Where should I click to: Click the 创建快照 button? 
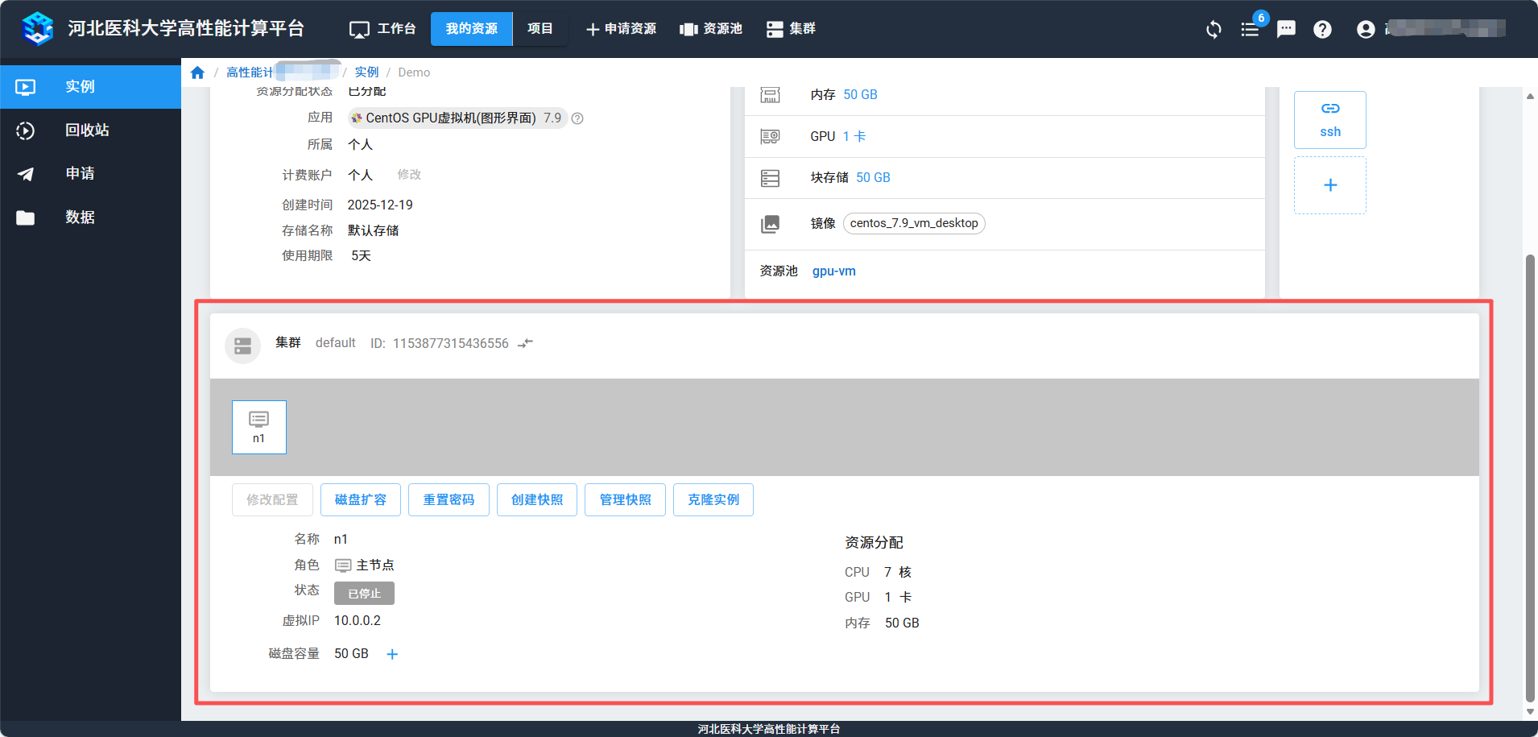coord(537,499)
